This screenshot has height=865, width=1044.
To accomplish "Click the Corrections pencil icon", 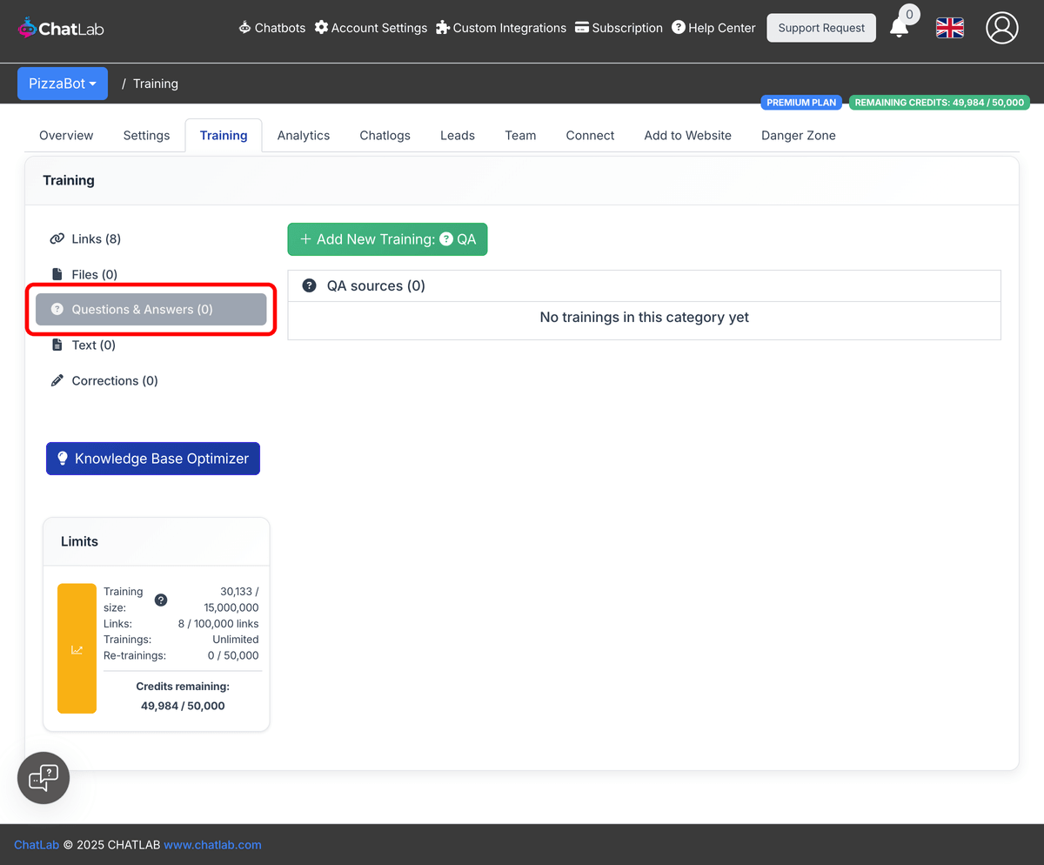I will coord(57,380).
